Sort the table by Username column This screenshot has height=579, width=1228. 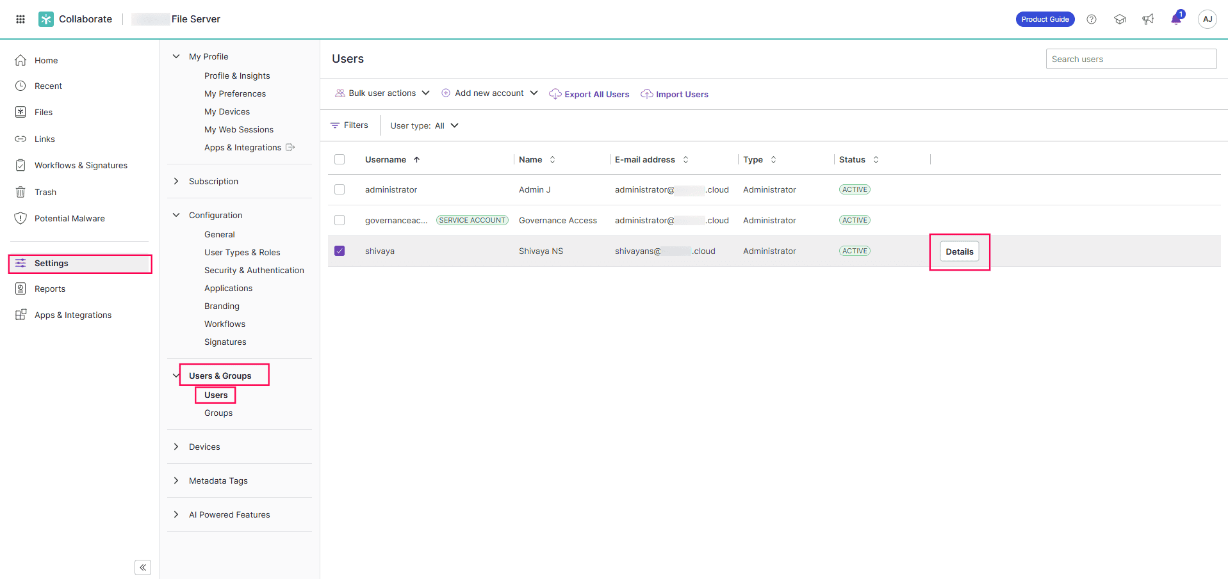coord(392,159)
